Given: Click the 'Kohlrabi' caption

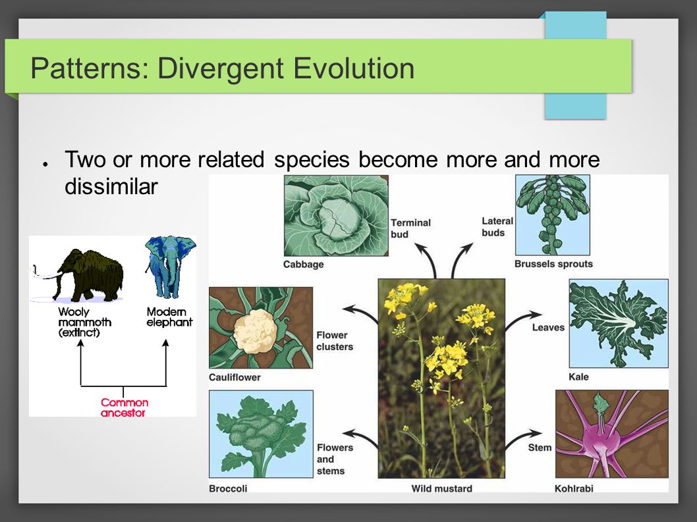Looking at the screenshot, I should [574, 488].
